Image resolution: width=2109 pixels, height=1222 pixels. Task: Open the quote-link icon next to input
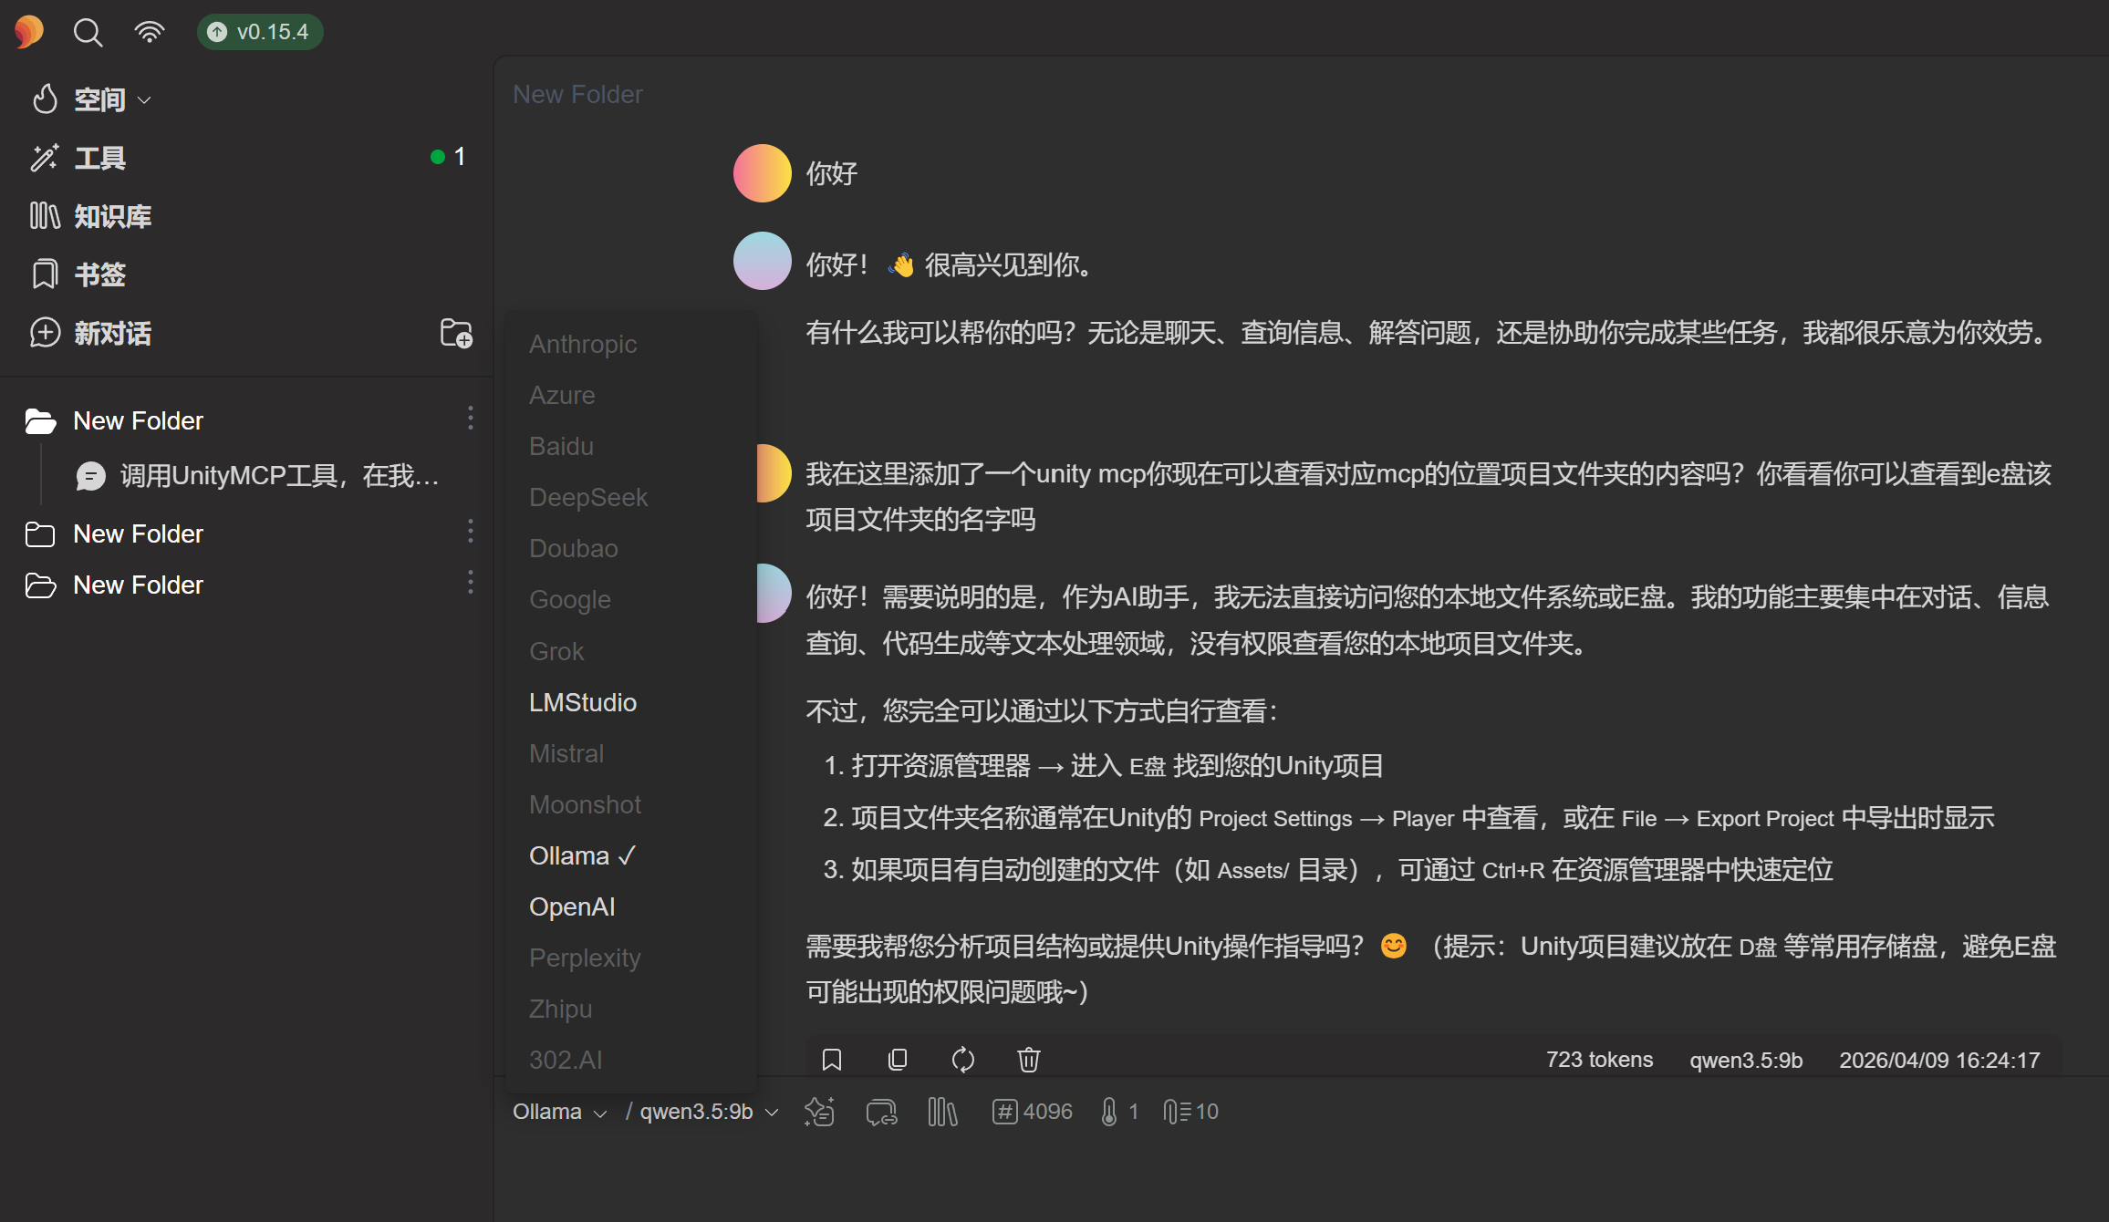click(880, 1111)
